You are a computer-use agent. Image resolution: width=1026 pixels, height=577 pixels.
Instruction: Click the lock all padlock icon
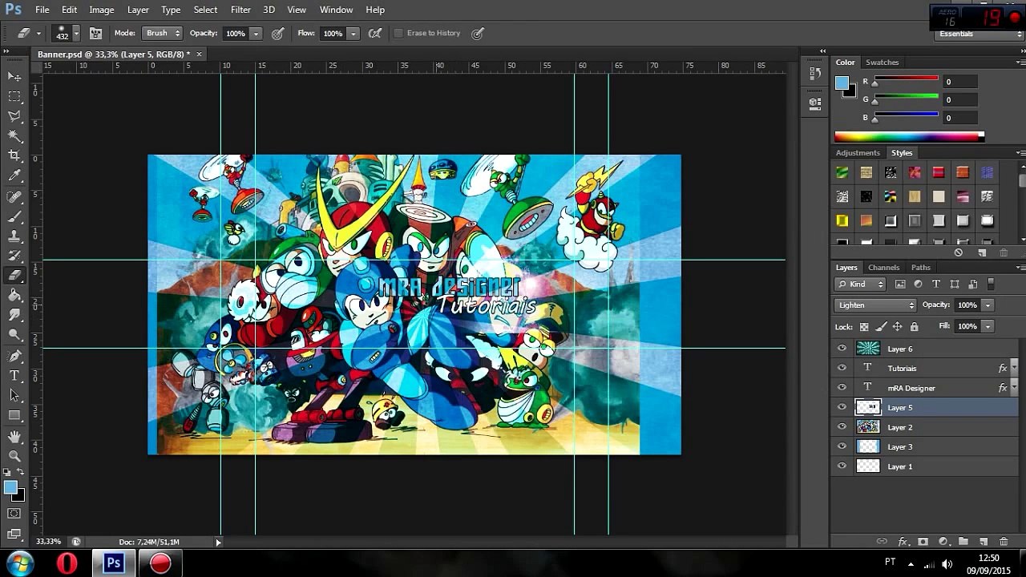[x=914, y=326]
